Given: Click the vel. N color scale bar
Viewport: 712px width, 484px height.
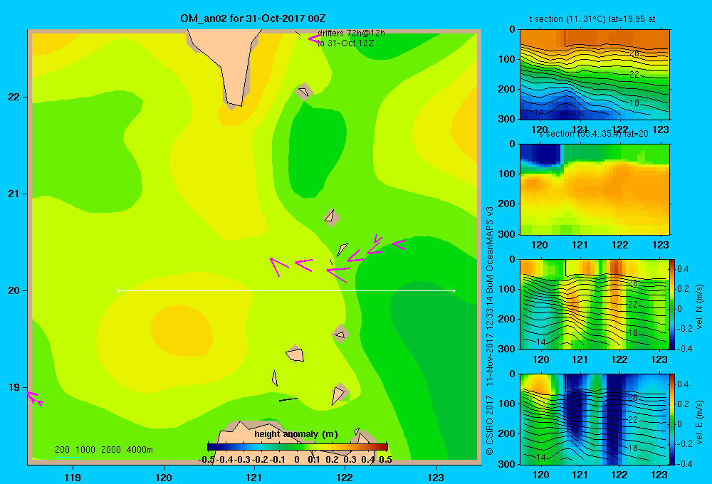Looking at the screenshot, I should click(x=673, y=304).
